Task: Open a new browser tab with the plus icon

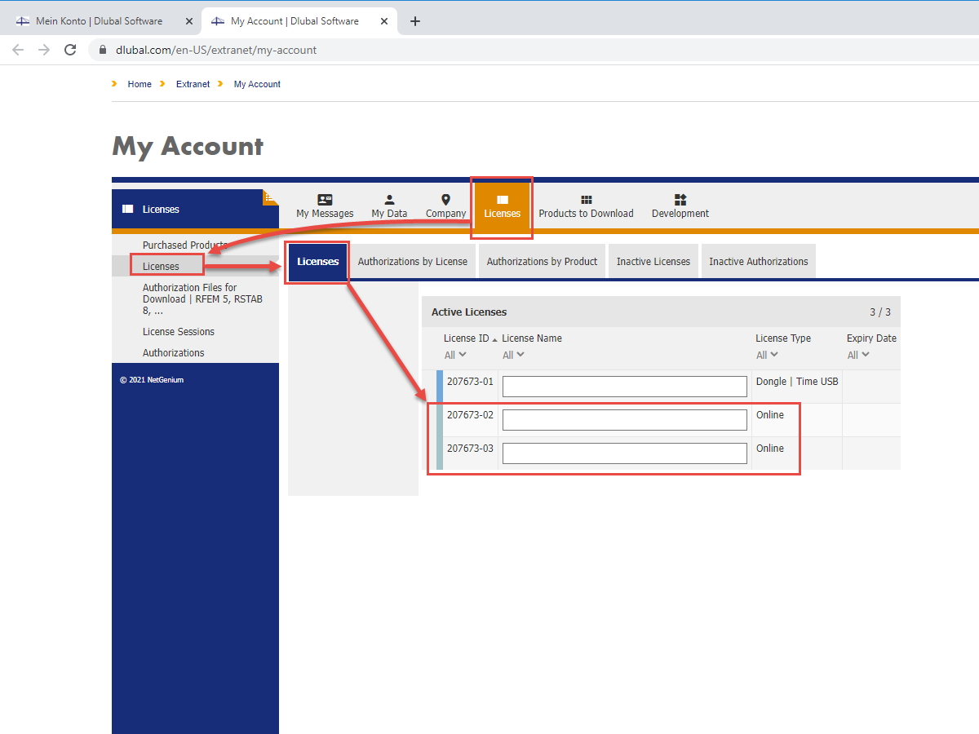Action: click(414, 21)
